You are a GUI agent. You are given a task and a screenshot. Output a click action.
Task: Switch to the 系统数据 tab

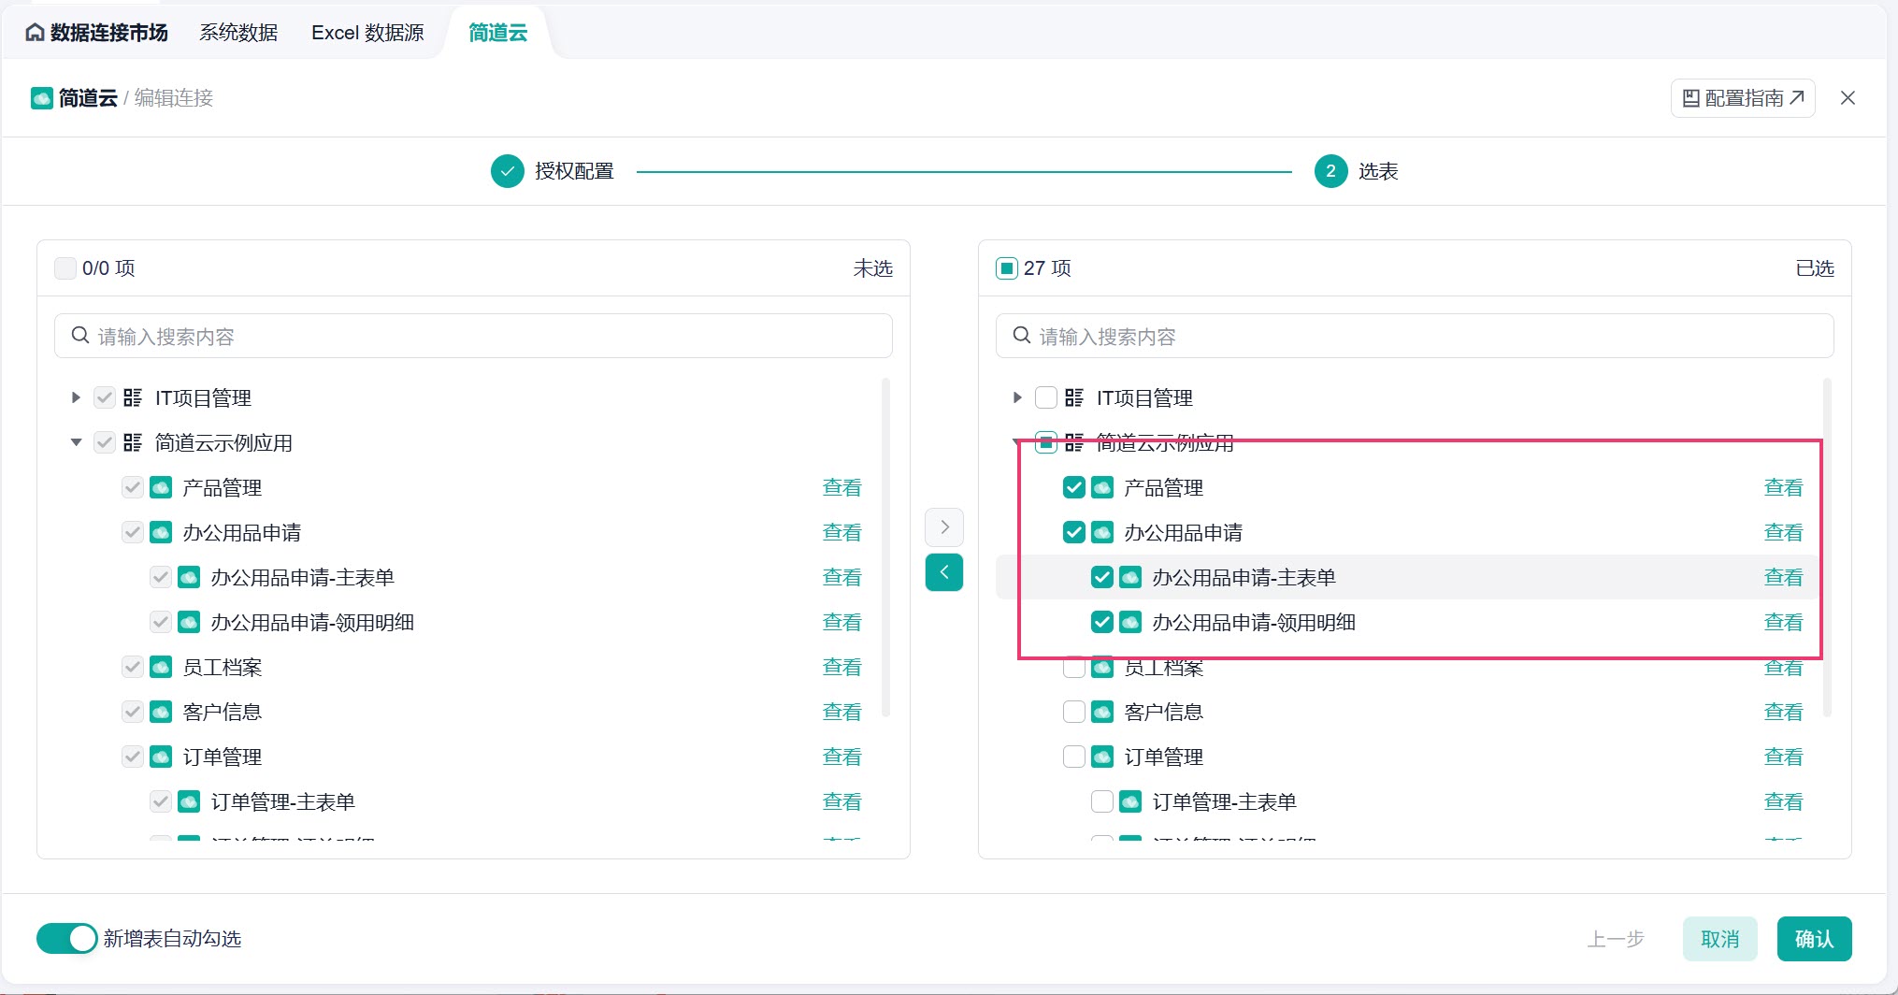(x=238, y=33)
